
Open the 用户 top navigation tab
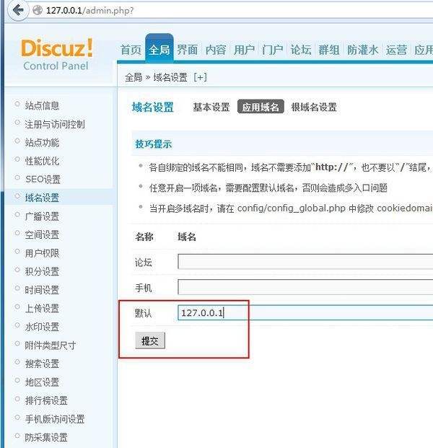coord(244,50)
